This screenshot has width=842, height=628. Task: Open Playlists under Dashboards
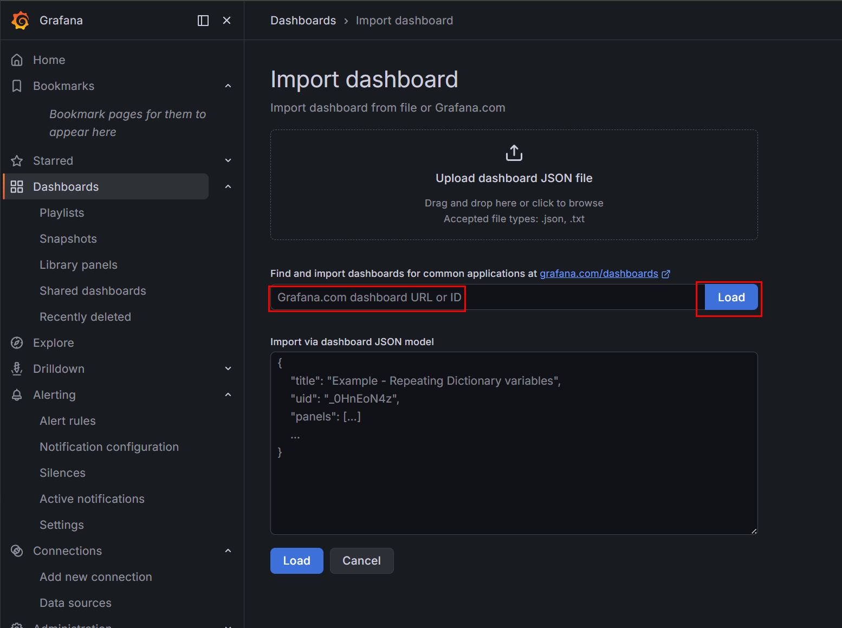click(x=62, y=213)
